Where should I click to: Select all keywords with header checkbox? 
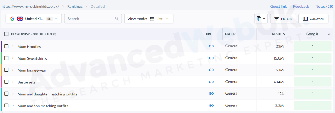click(7, 34)
